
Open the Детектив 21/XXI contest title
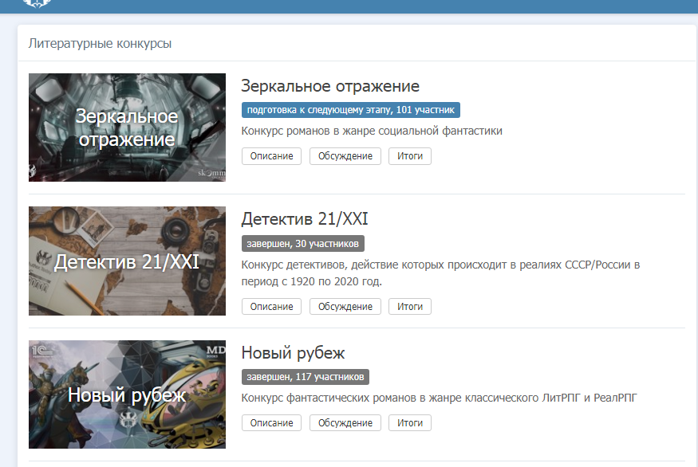coord(305,219)
